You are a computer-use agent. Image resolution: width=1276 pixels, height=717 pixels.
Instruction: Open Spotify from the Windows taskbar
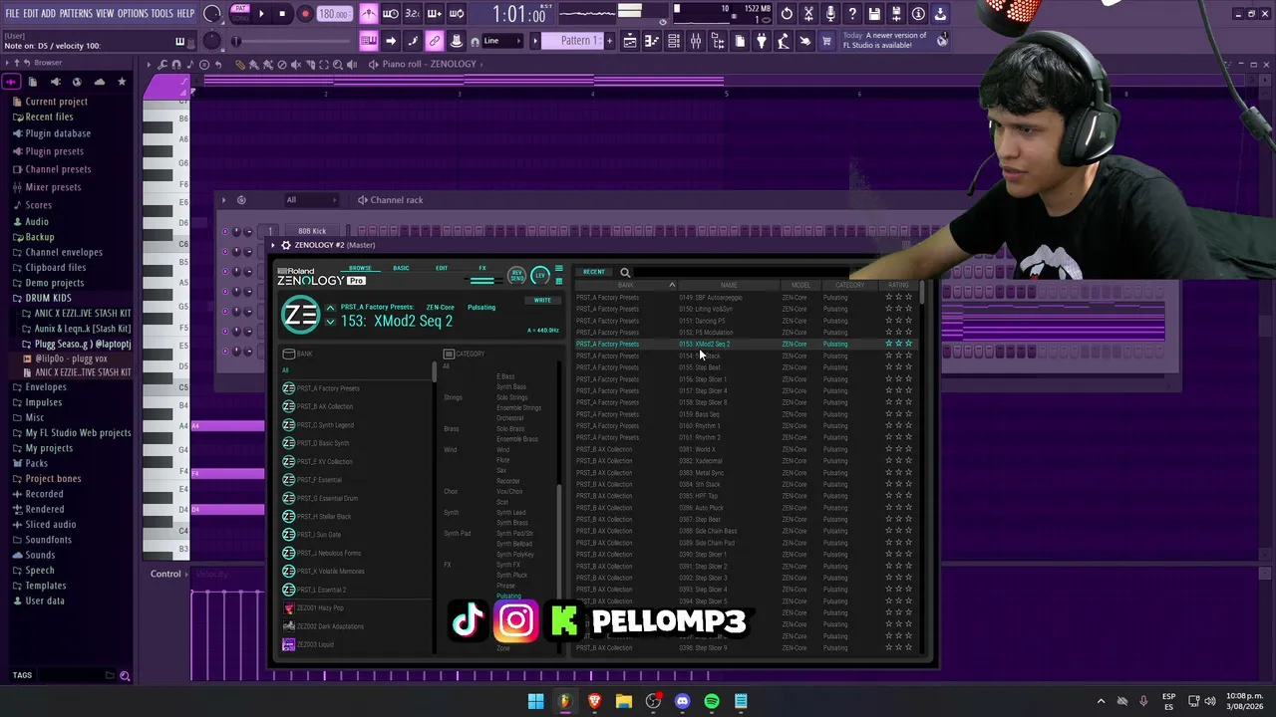pyautogui.click(x=712, y=701)
